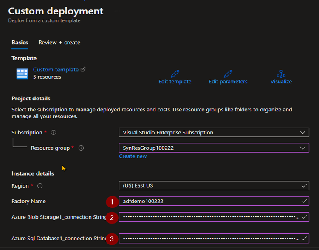This screenshot has height=250, width=319.
Task: Click the Create new resource group link
Action: (x=133, y=156)
